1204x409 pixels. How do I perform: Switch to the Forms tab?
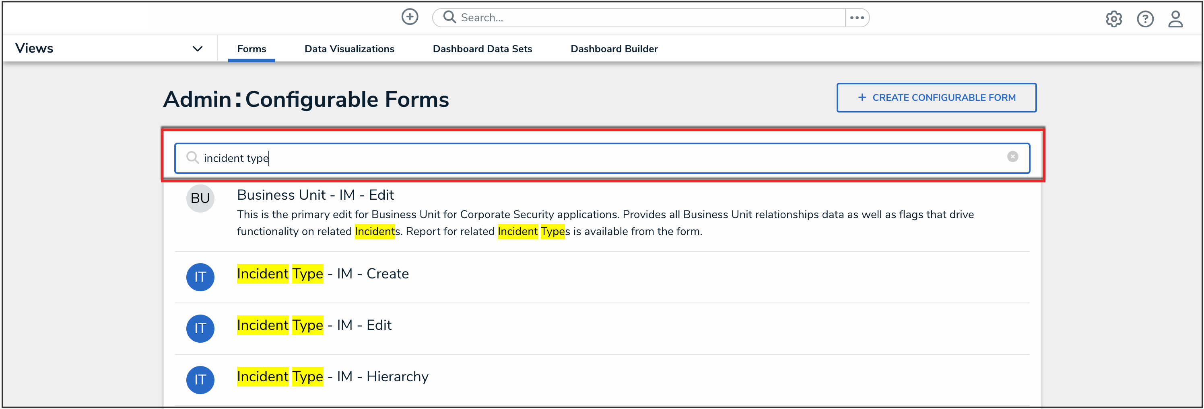(252, 49)
